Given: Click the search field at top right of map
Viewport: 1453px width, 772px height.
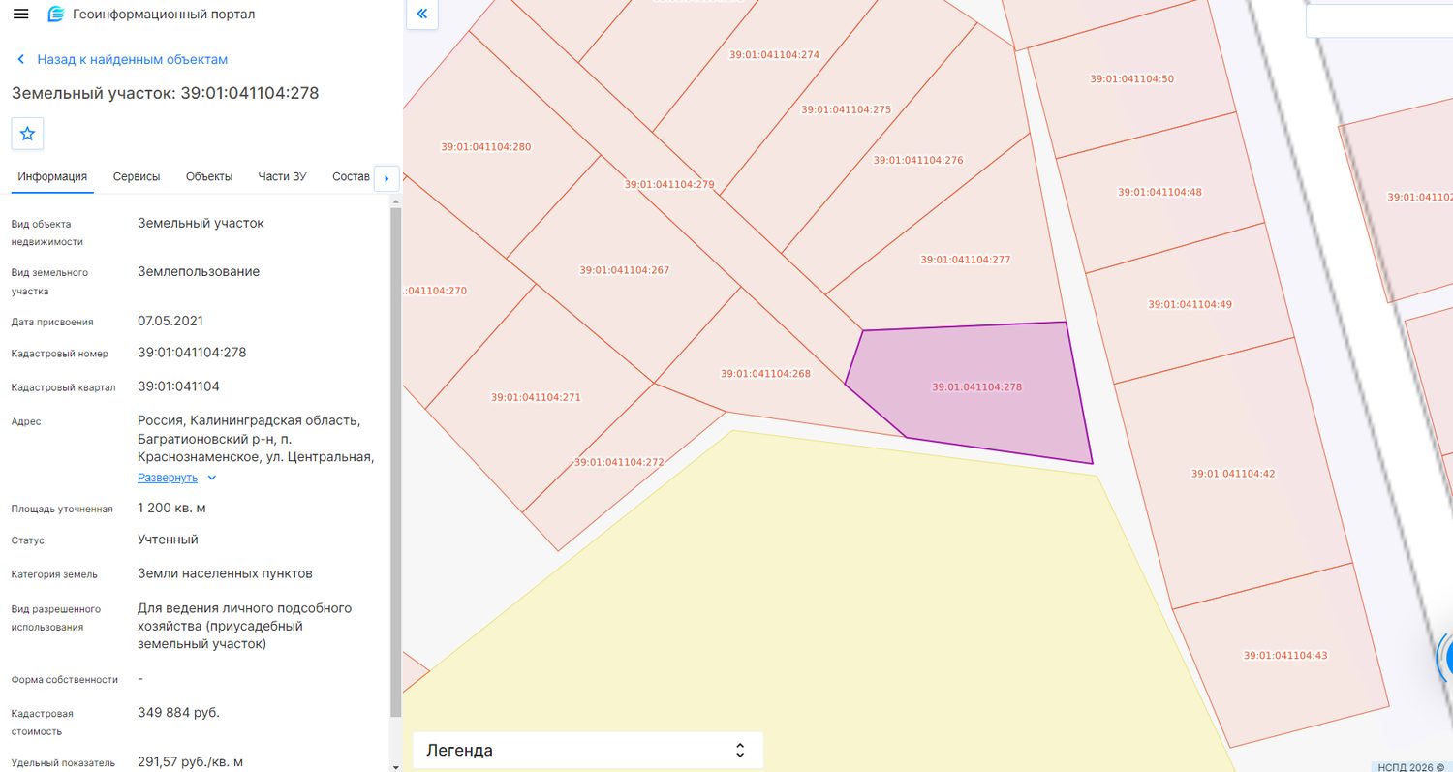Looking at the screenshot, I should (x=1379, y=19).
